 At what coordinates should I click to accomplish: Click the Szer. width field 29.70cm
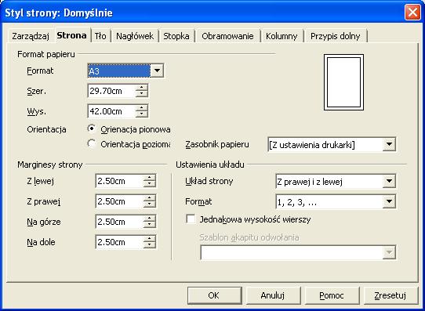111,91
